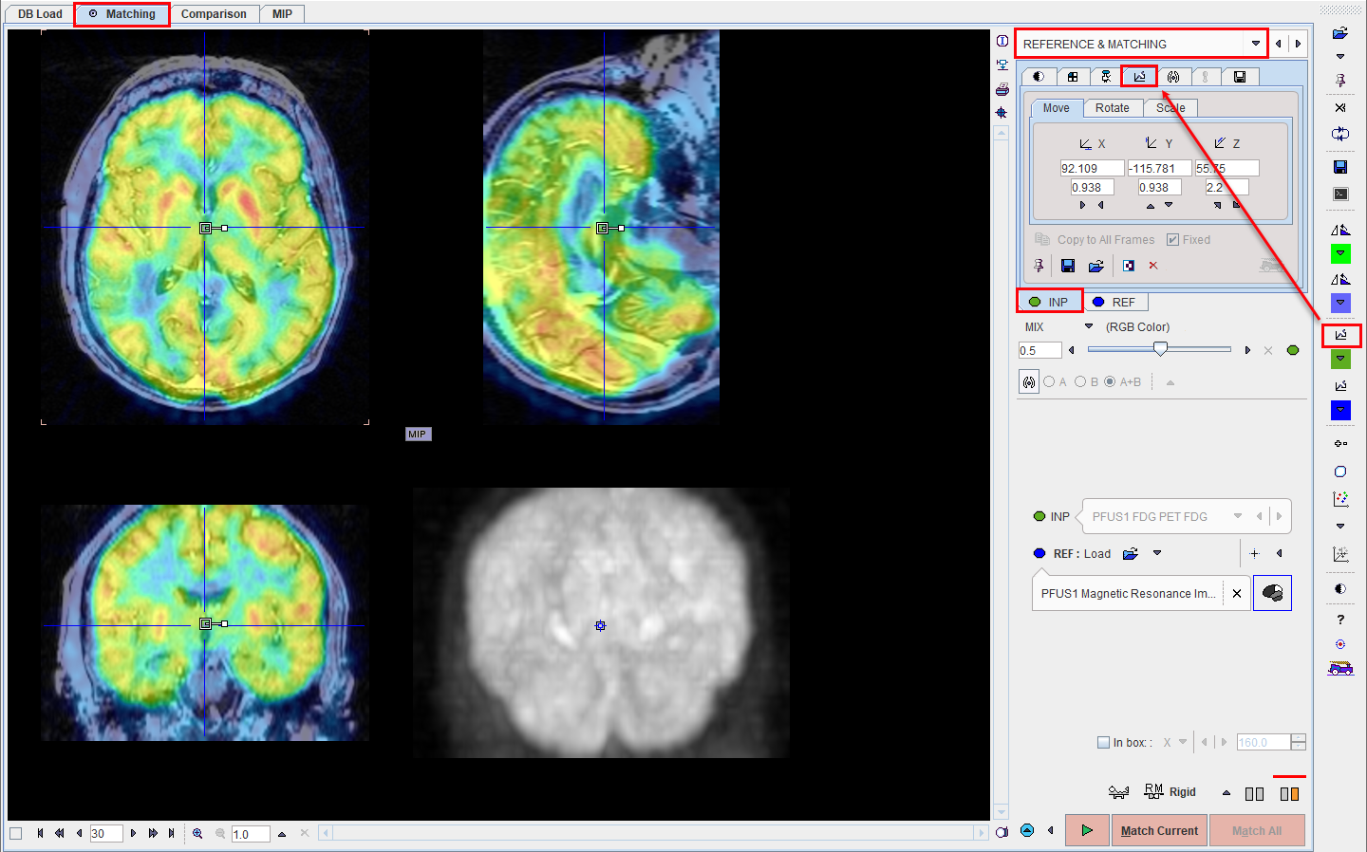Expand the green color dropdown in sidebar

click(1340, 253)
